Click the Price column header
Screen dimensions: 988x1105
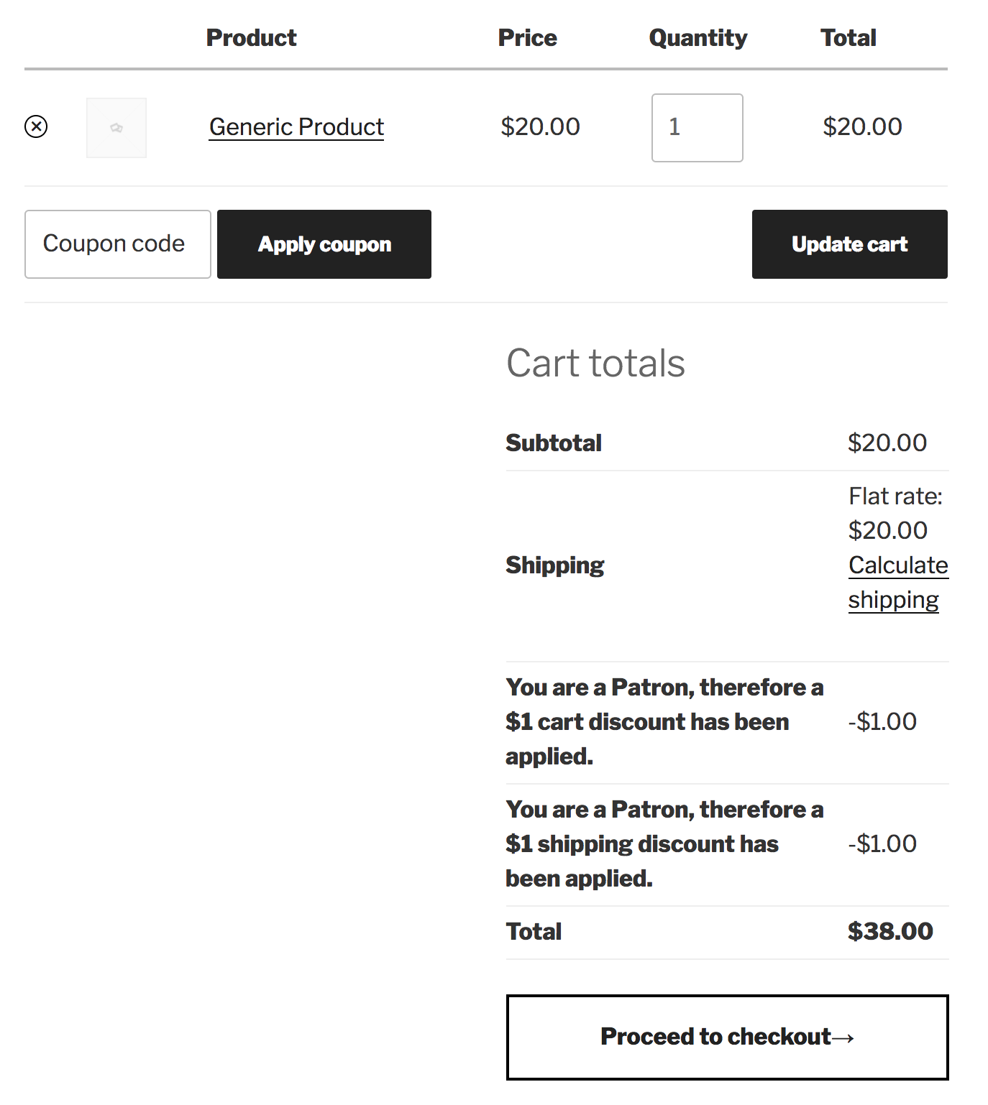pos(527,38)
